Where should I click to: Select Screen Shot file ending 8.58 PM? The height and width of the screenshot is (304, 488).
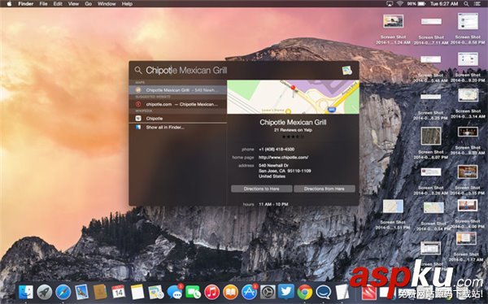tap(468, 29)
